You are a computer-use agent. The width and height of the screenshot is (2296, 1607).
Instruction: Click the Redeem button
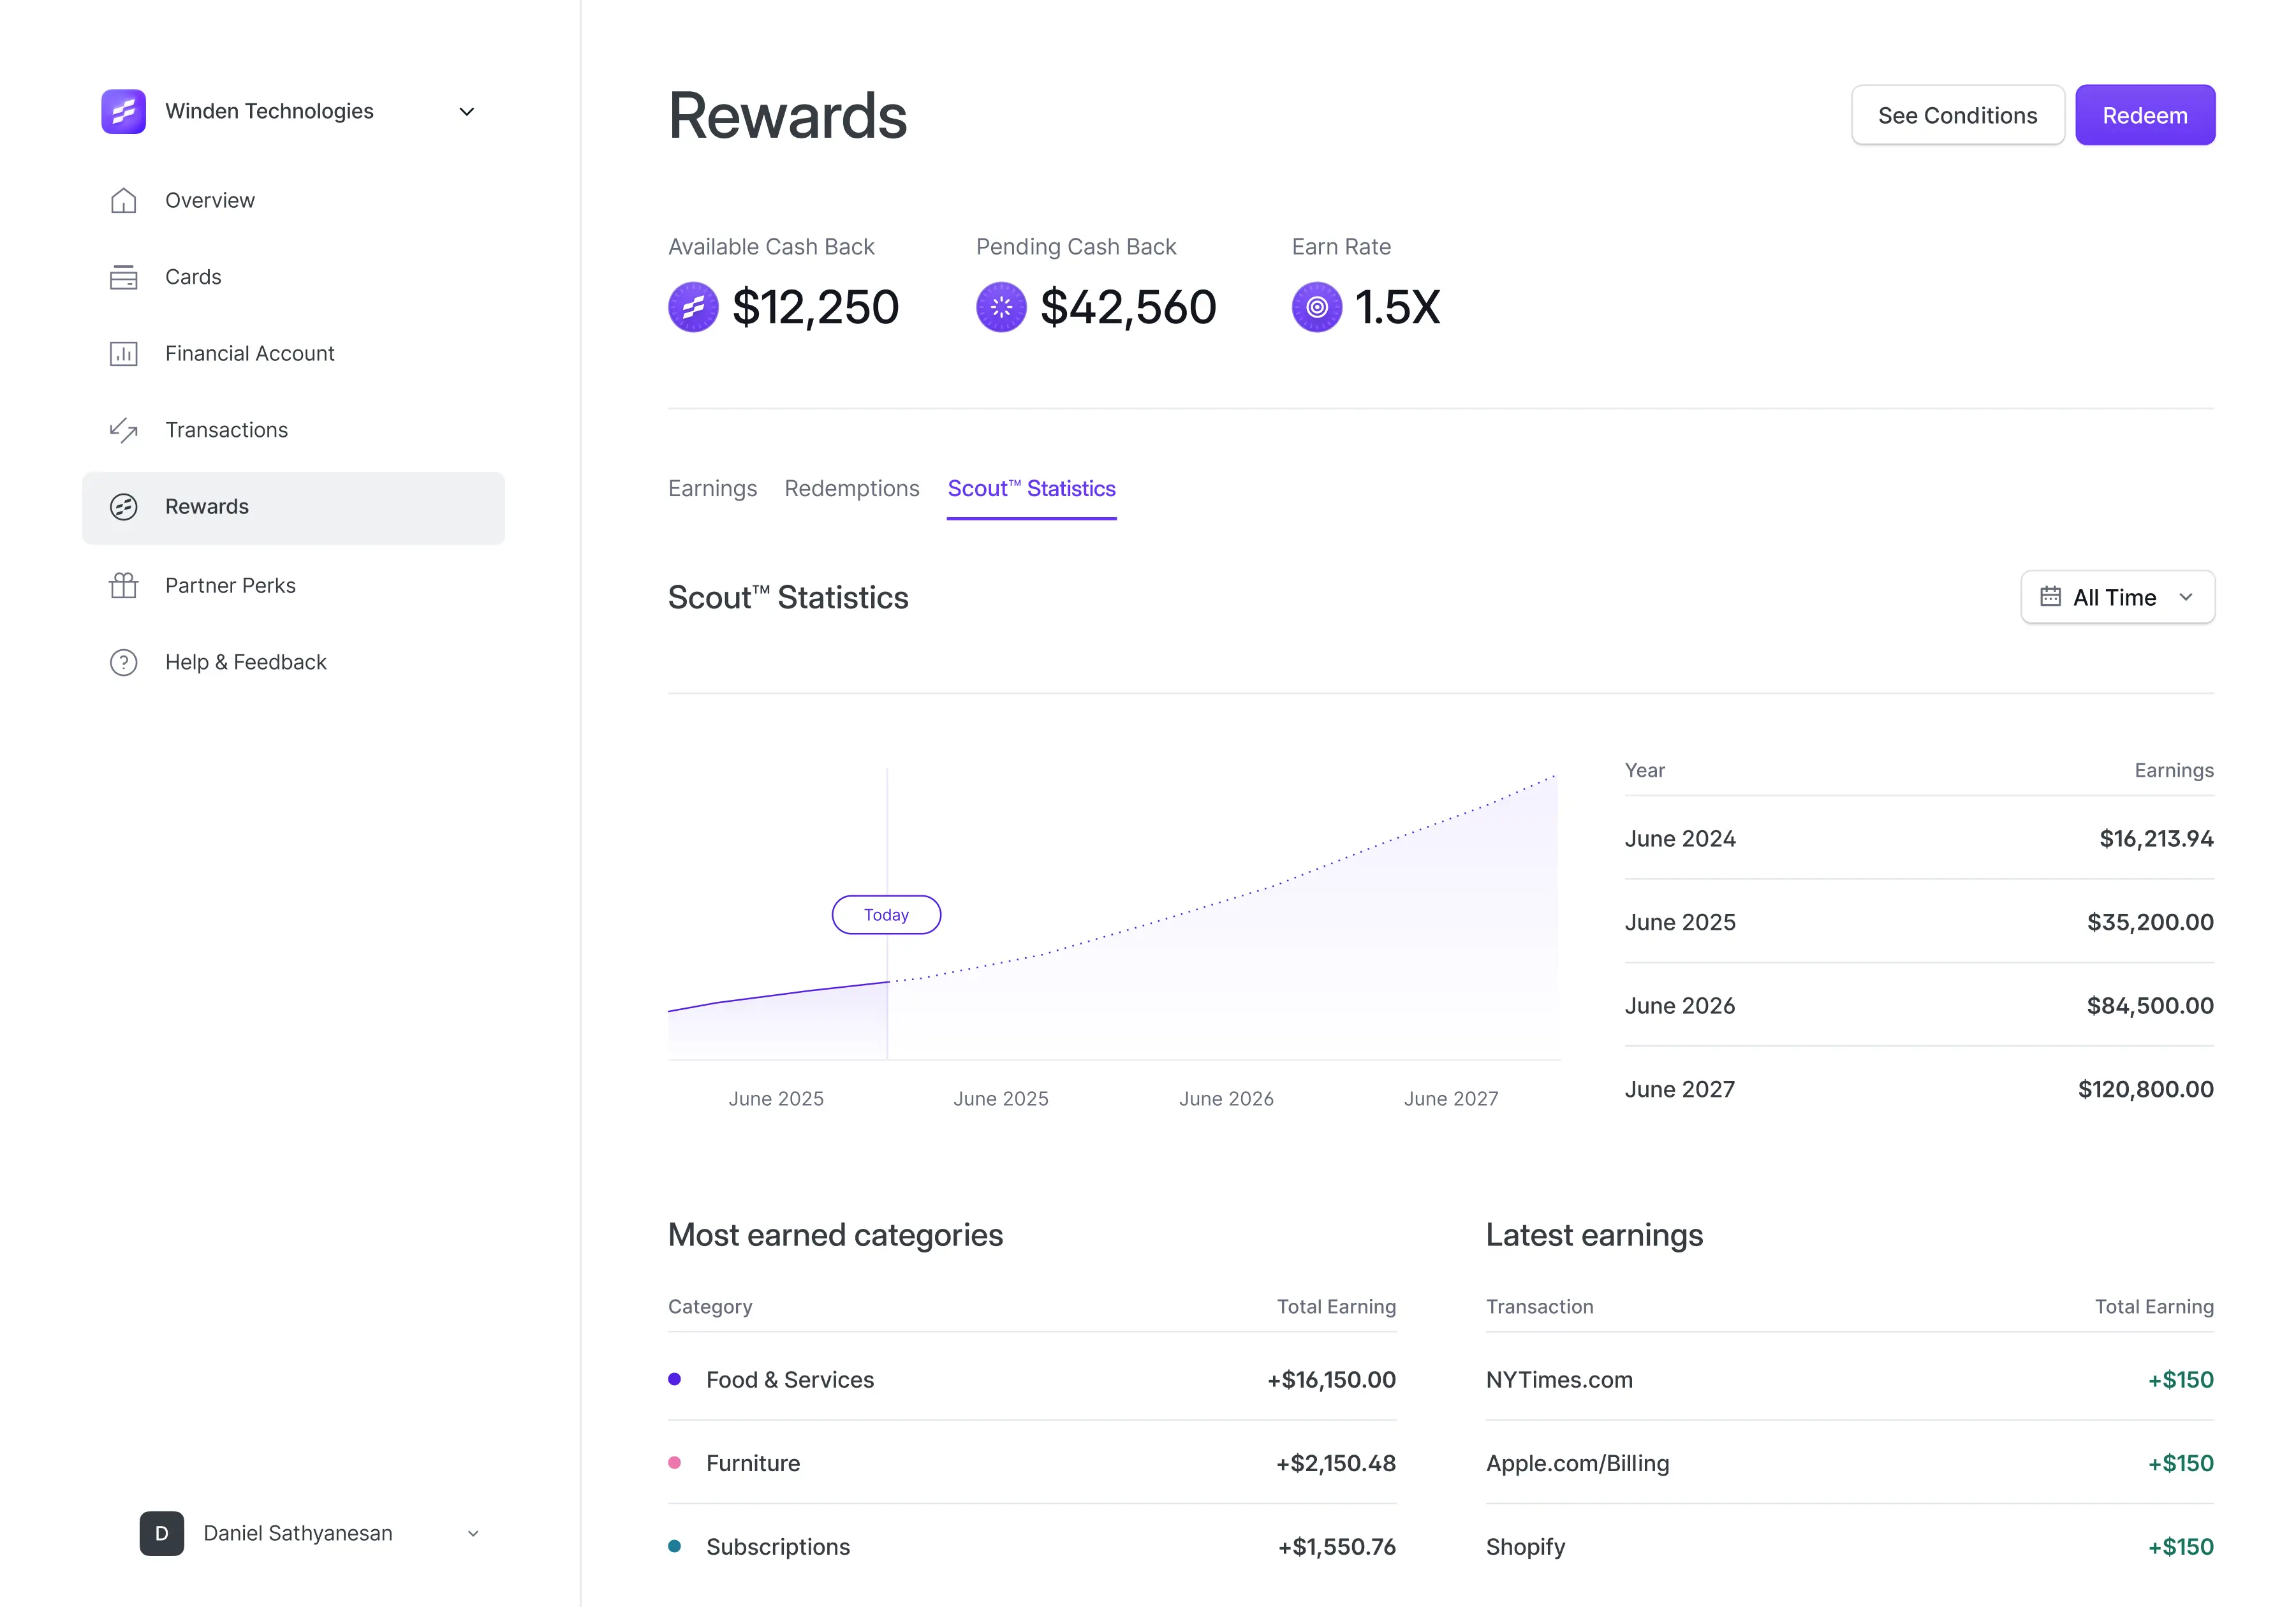[x=2144, y=115]
